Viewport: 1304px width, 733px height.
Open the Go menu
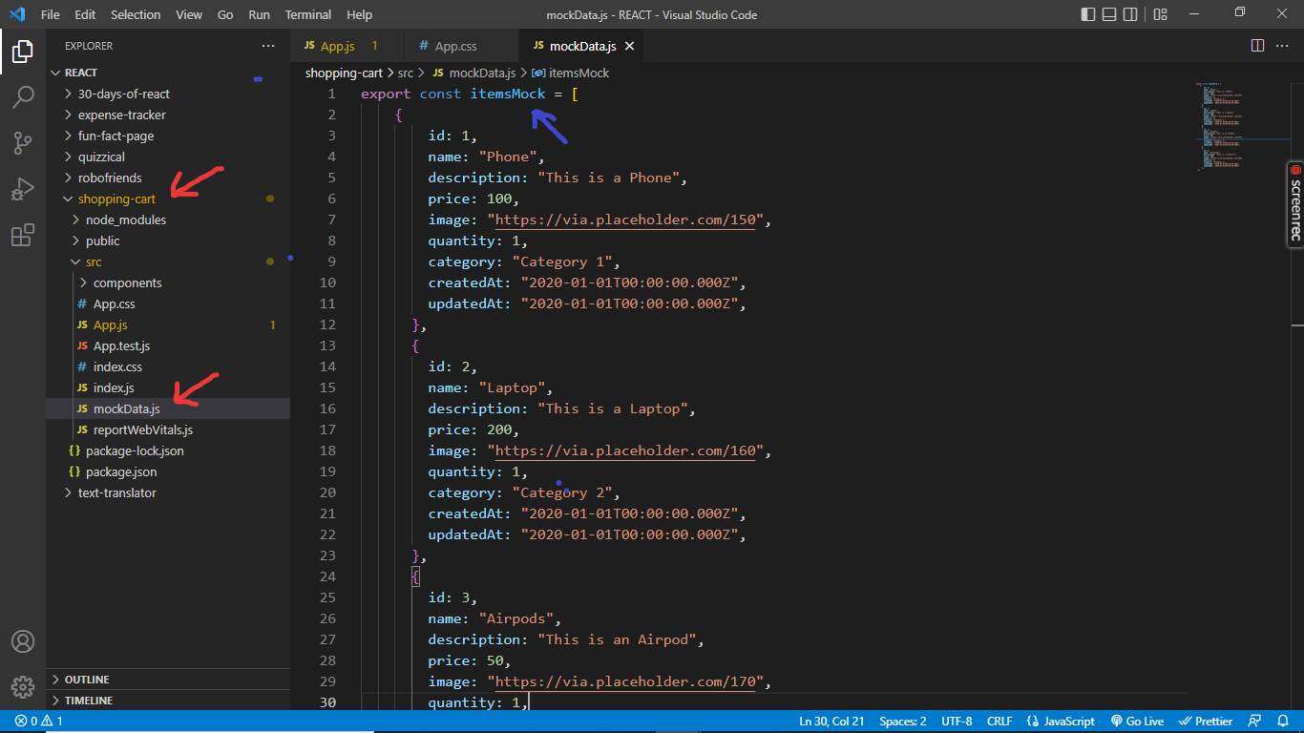point(225,14)
